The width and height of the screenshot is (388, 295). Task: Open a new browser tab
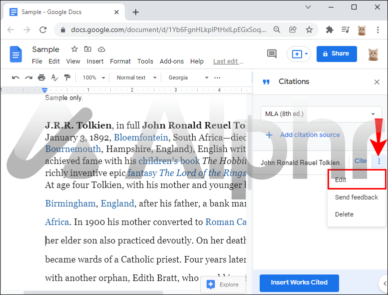tap(136, 12)
